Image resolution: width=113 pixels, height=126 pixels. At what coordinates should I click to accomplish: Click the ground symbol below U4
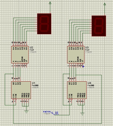(82, 114)
